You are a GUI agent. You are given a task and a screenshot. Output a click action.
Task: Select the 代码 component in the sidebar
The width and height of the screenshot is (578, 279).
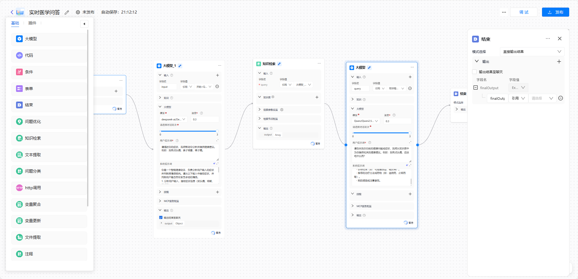click(x=49, y=55)
